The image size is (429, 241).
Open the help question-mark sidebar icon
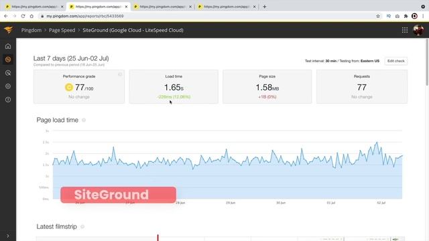pos(8,100)
